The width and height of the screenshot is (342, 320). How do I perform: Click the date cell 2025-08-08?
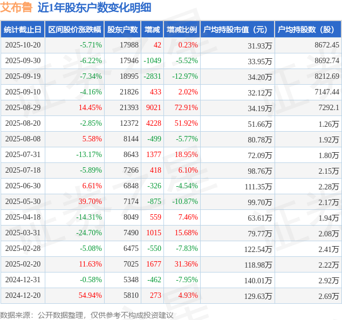(23, 139)
